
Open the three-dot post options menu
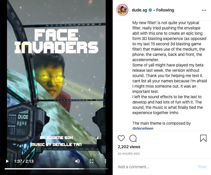[204, 10]
